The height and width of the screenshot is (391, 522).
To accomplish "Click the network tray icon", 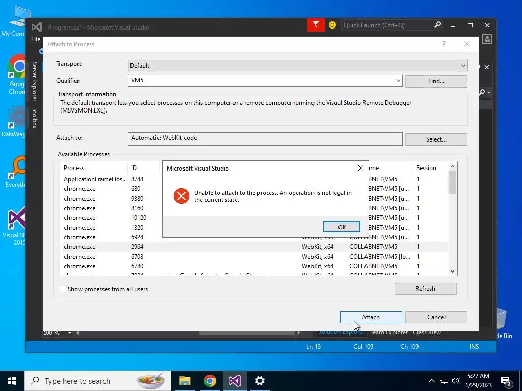I will pyautogui.click(x=443, y=381).
